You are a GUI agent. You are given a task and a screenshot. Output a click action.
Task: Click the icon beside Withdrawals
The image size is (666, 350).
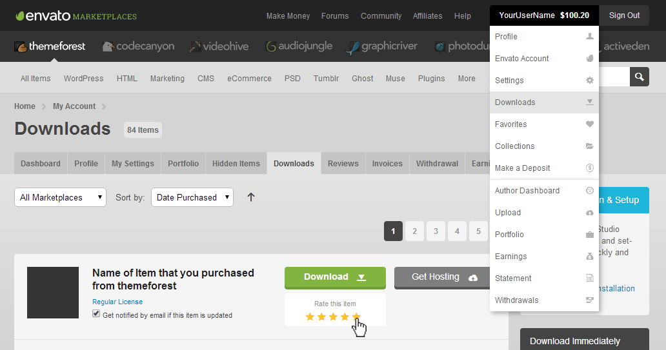(x=590, y=300)
